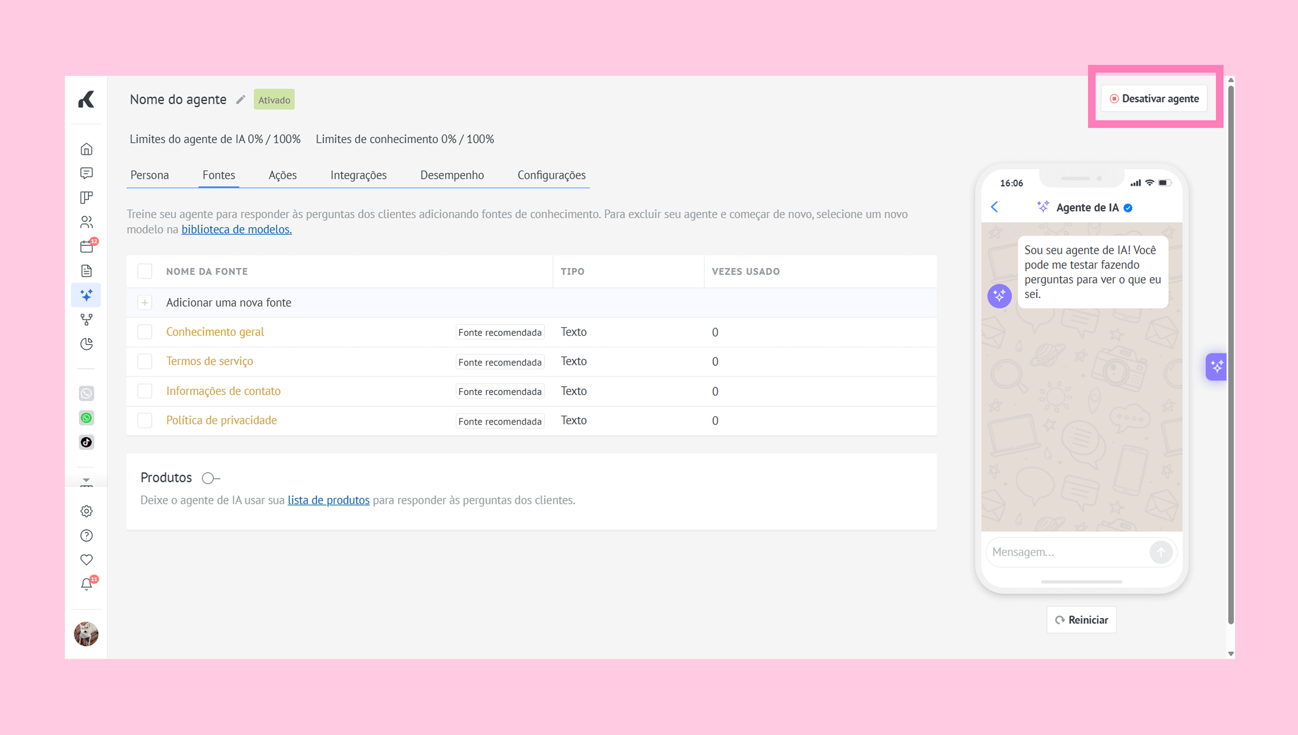Click the pencil to edit agent name
The width and height of the screenshot is (1298, 735).
click(241, 99)
